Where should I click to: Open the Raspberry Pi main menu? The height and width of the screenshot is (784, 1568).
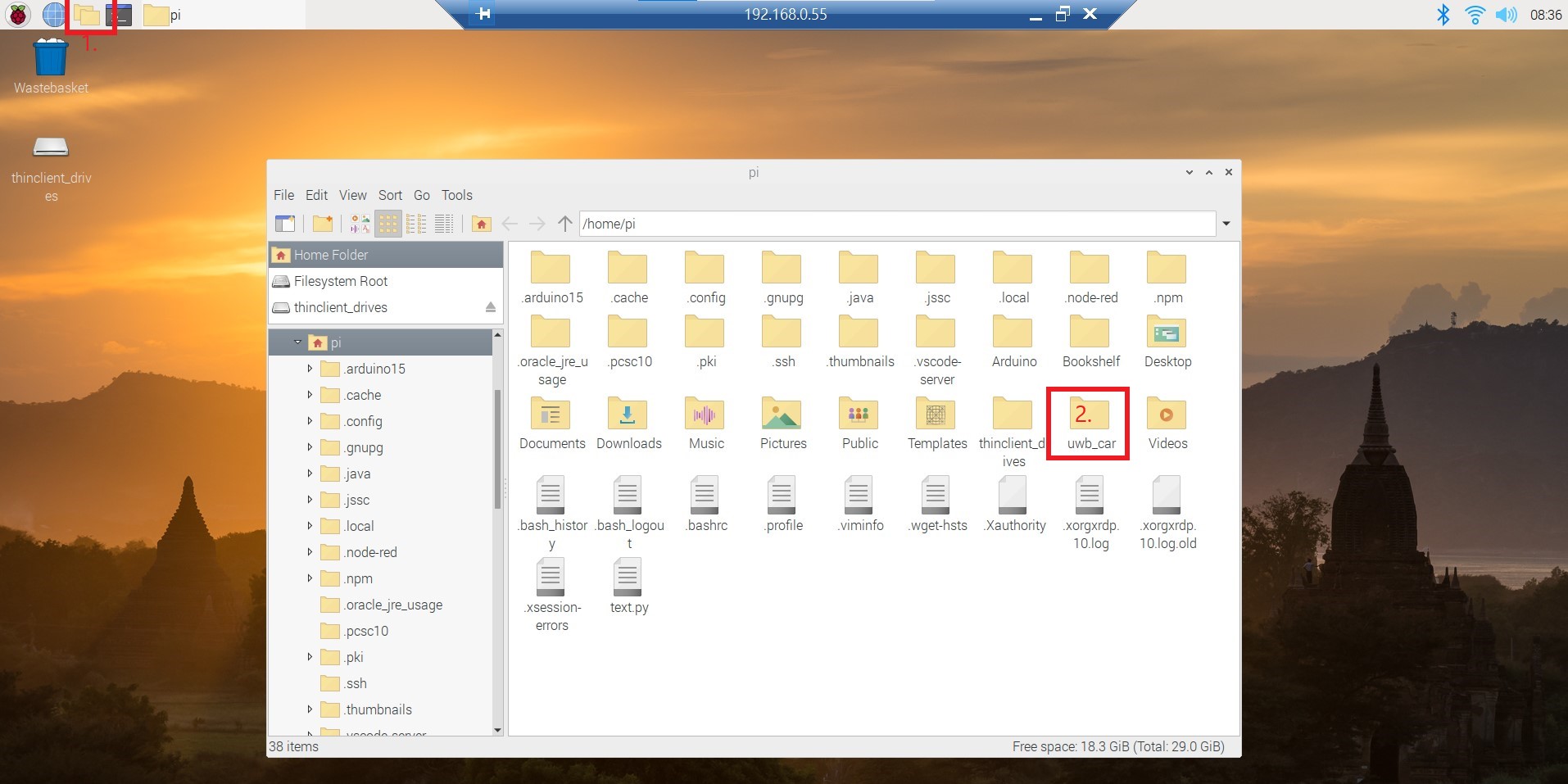(18, 14)
